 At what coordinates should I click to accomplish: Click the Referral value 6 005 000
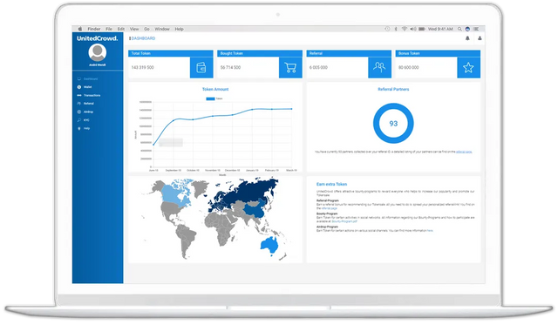[318, 67]
